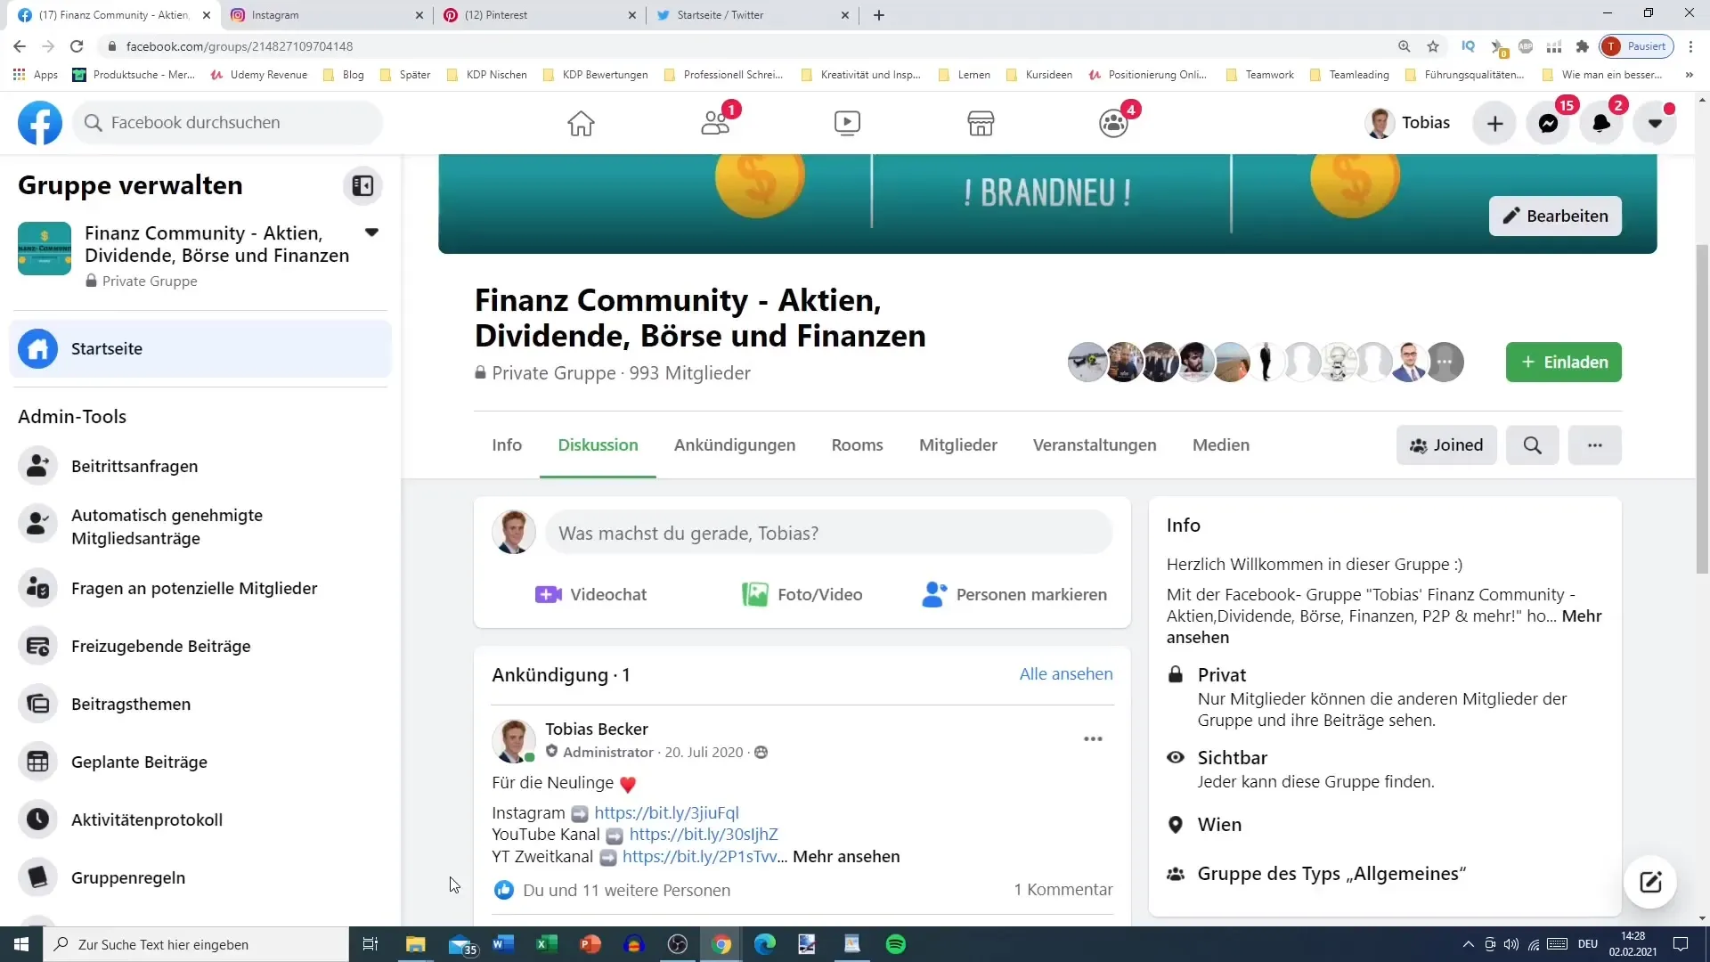Go to Facebook home feed icon
The width and height of the screenshot is (1710, 962).
[581, 123]
